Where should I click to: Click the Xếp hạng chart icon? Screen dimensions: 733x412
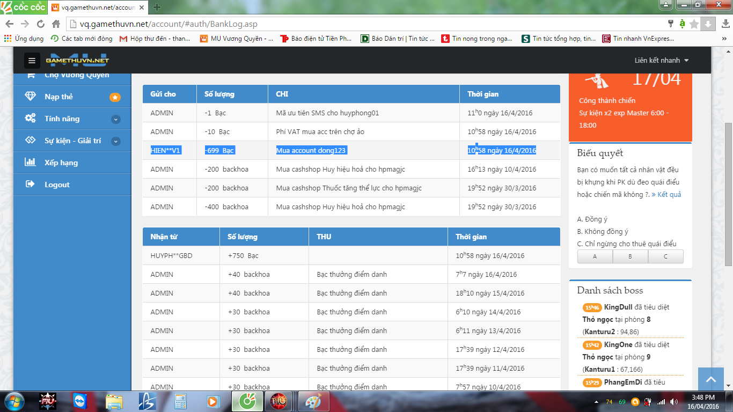[x=30, y=163]
